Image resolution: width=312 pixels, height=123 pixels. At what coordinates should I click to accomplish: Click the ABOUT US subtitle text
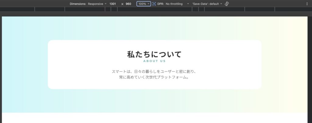pyautogui.click(x=154, y=61)
